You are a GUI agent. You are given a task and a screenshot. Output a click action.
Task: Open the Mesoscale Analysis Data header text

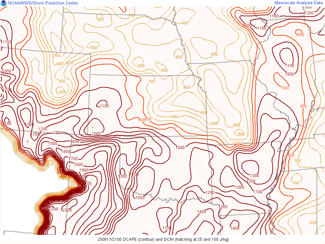click(x=298, y=3)
